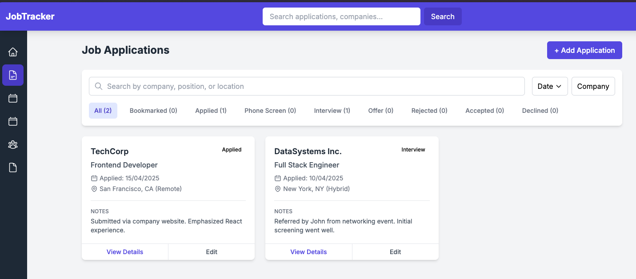Click the + Add Application button
This screenshot has width=636, height=279.
[x=584, y=50]
